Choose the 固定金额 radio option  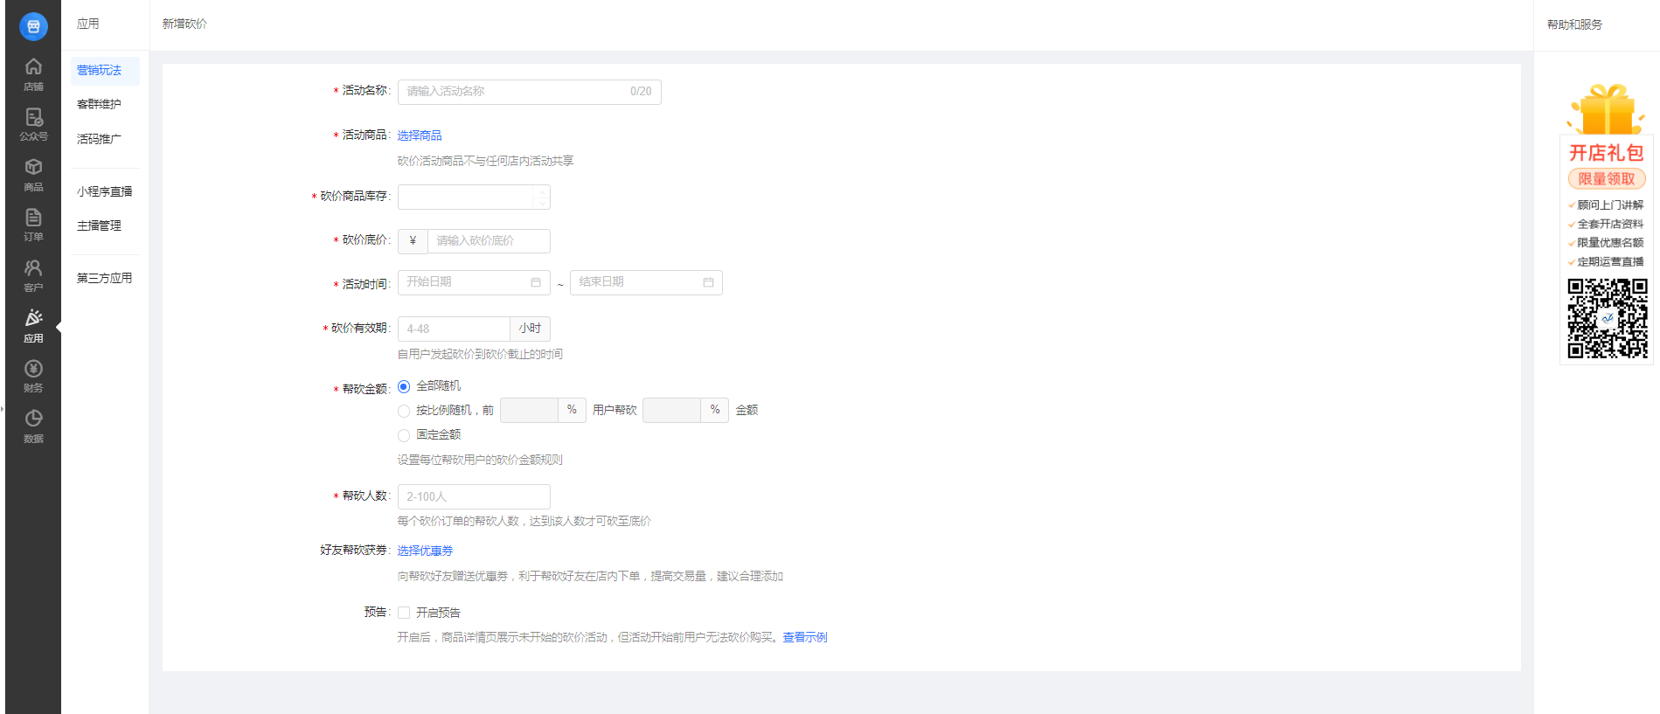point(404,435)
